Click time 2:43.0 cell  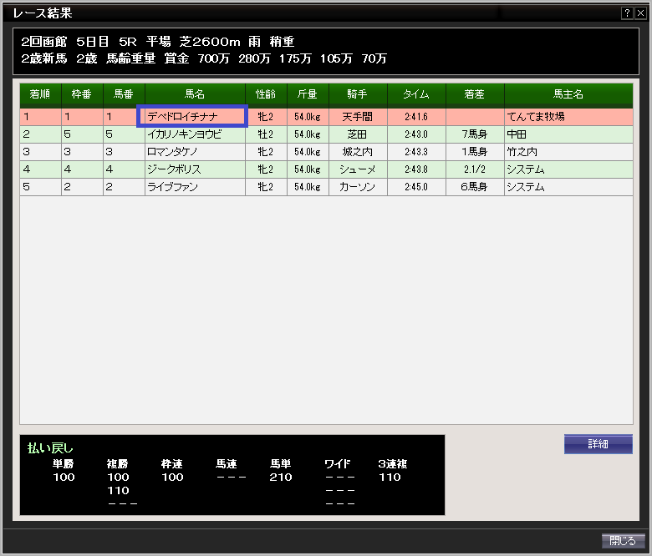pos(416,134)
